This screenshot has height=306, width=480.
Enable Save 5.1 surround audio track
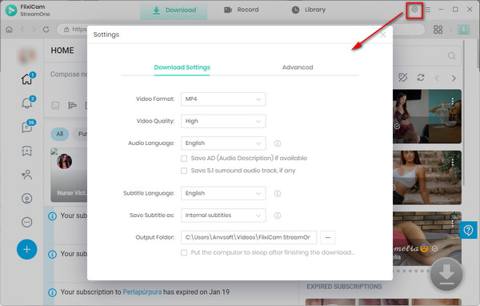click(x=184, y=171)
